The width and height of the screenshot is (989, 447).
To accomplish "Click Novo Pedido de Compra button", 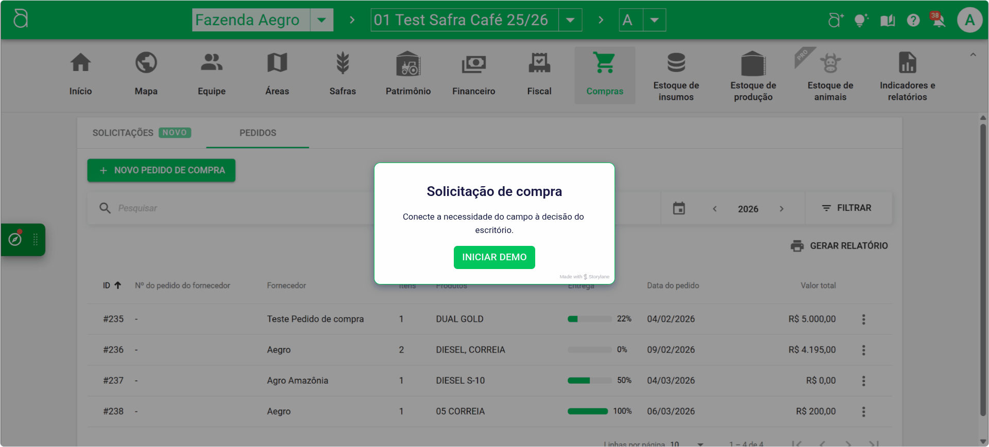I will click(161, 170).
